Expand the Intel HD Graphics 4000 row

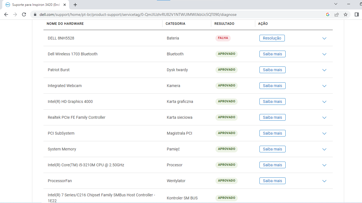[x=324, y=102]
